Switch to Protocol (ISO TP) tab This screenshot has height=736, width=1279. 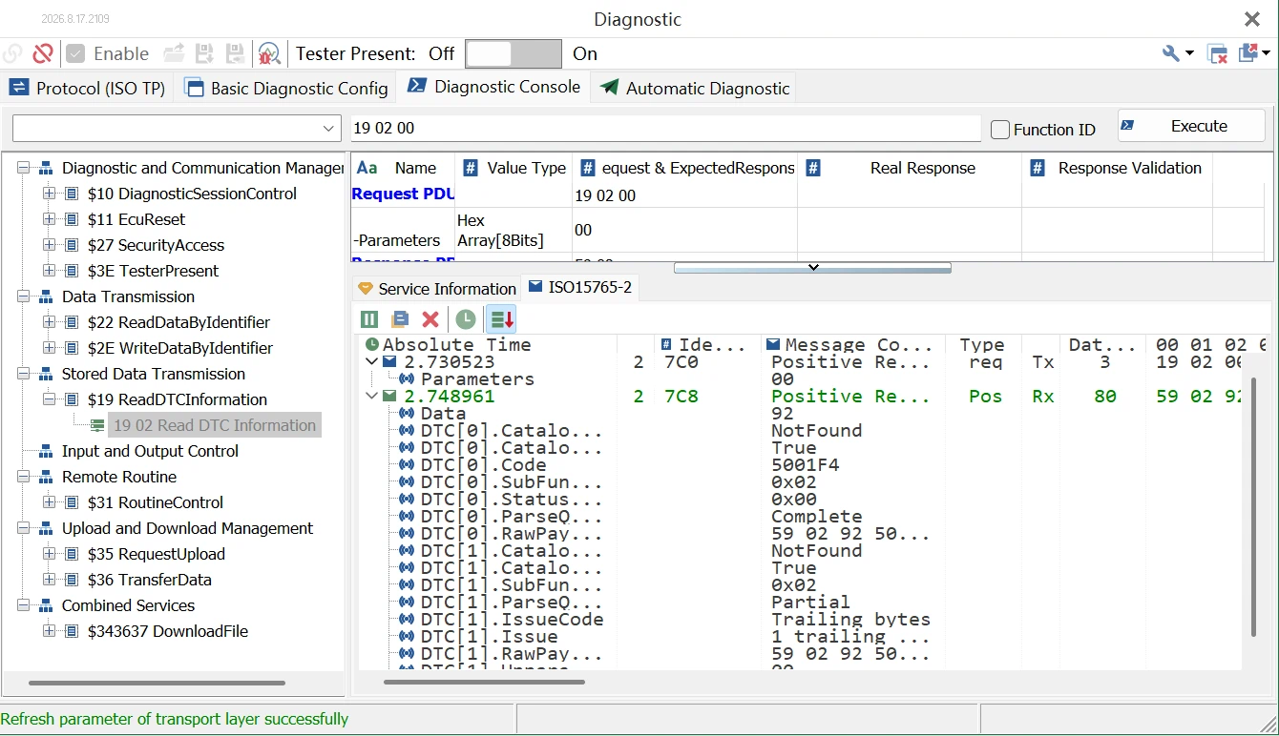[x=87, y=88]
